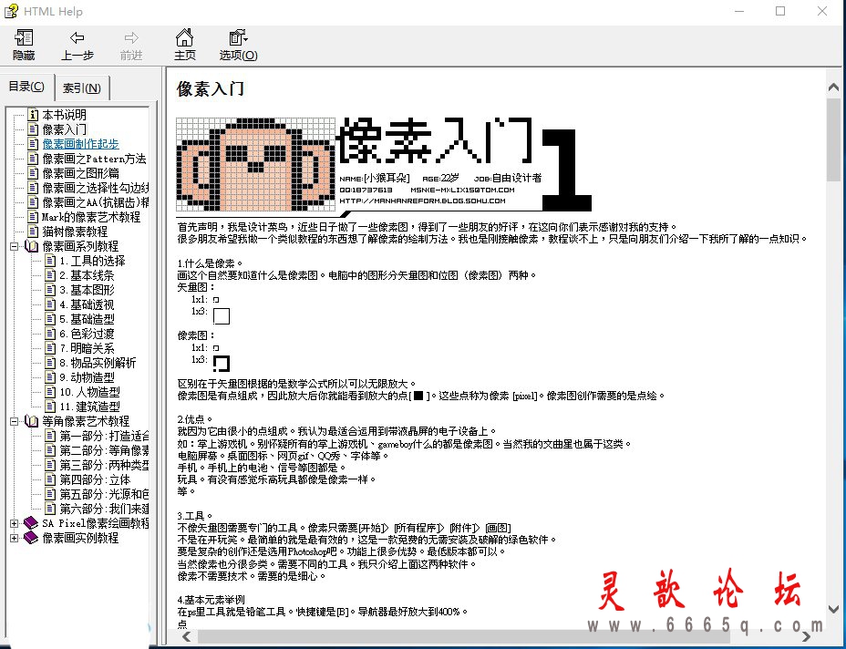Open 第二部分:等角像素 topic
Viewport: 846px width, 649px height.
(104, 450)
